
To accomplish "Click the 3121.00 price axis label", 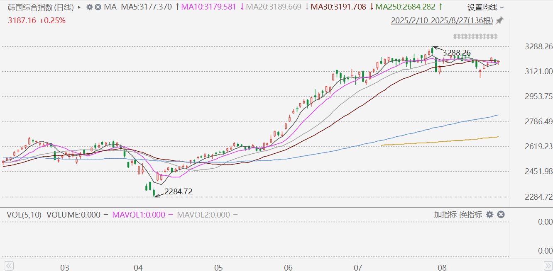I will [x=538, y=71].
